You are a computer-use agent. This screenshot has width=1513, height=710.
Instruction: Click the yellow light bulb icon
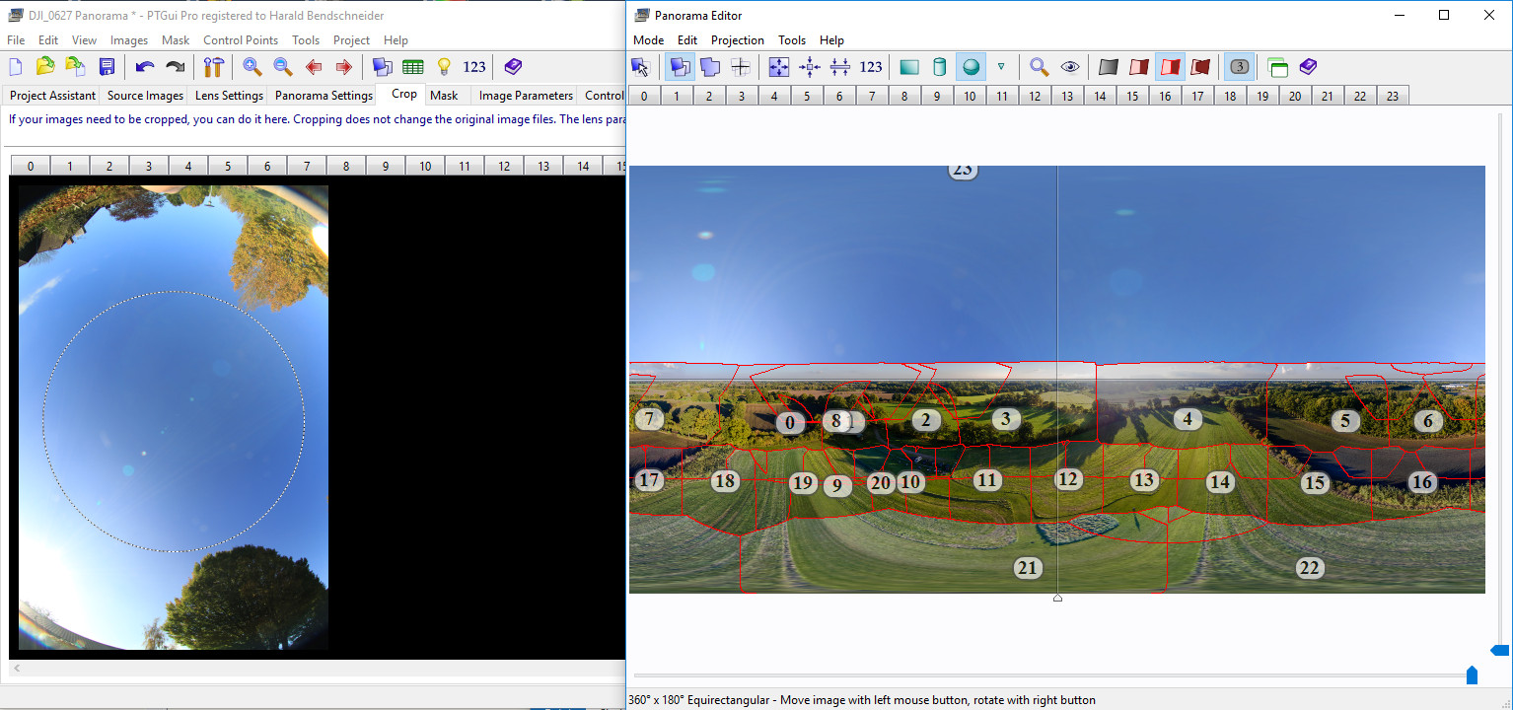(444, 67)
